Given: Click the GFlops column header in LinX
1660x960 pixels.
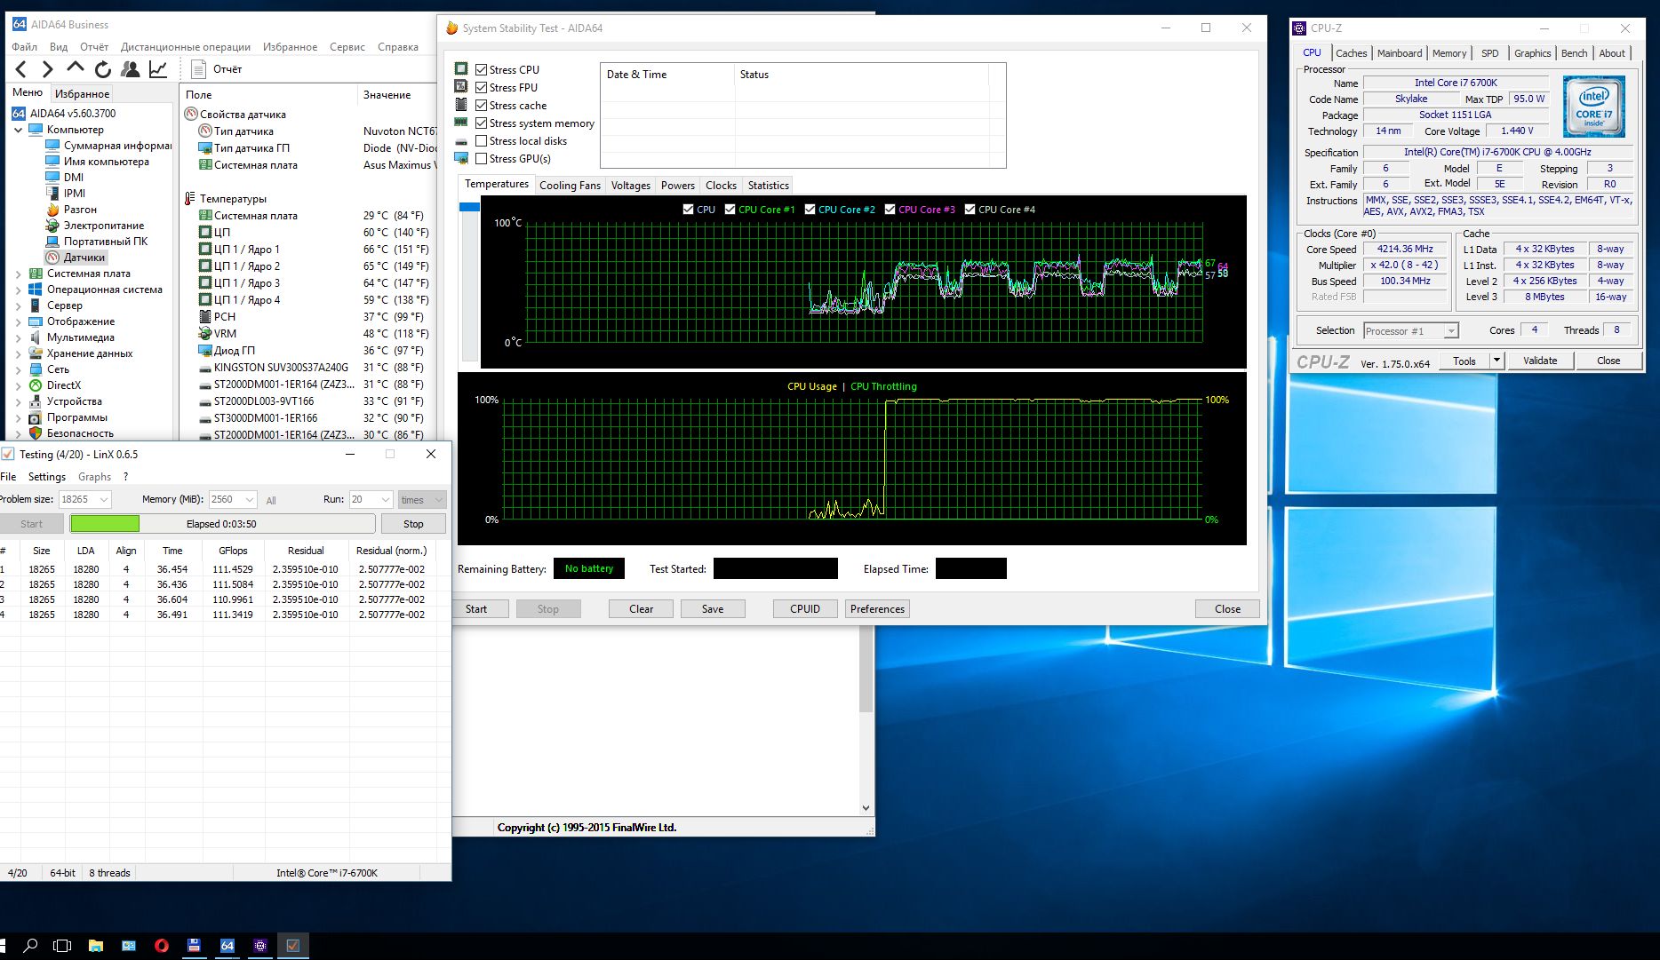Looking at the screenshot, I should click(x=233, y=551).
